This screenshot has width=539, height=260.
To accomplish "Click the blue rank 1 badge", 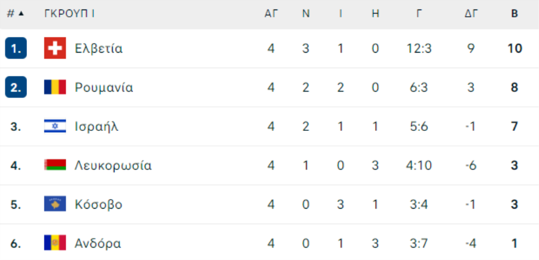I will tap(16, 48).
